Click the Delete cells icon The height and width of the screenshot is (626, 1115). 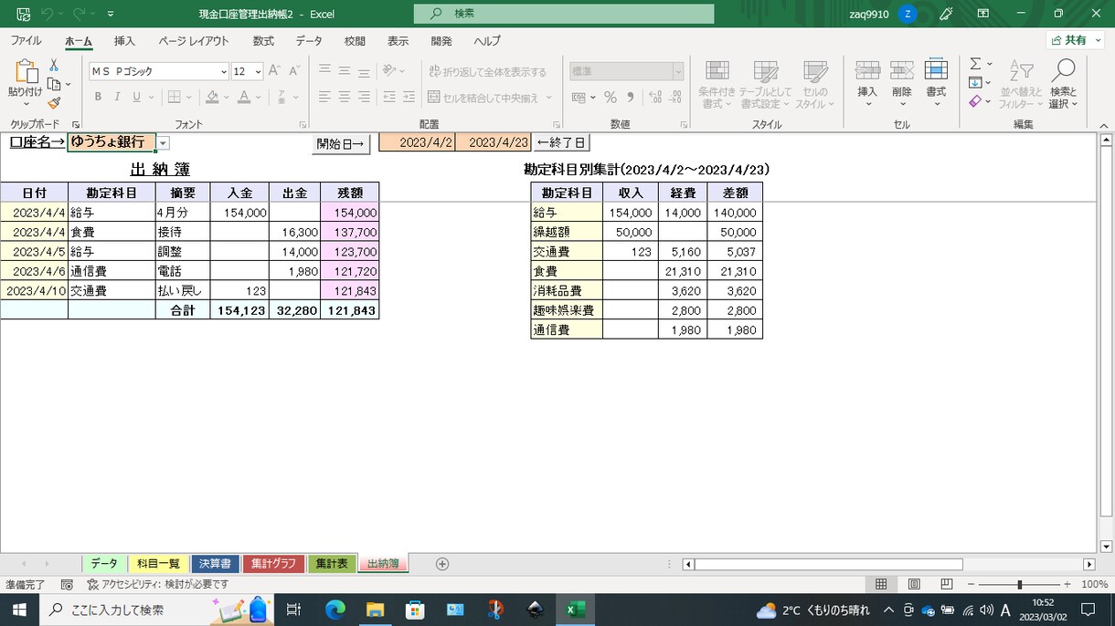tap(902, 71)
